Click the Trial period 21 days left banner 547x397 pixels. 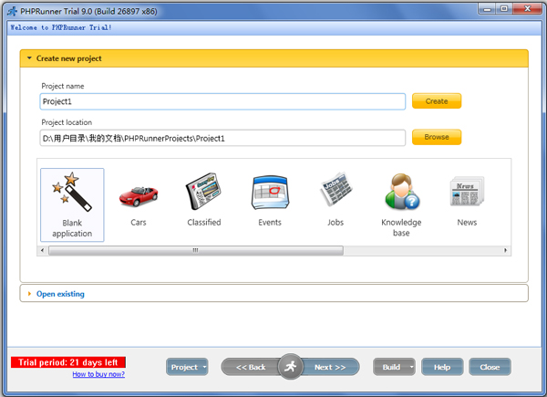(68, 362)
